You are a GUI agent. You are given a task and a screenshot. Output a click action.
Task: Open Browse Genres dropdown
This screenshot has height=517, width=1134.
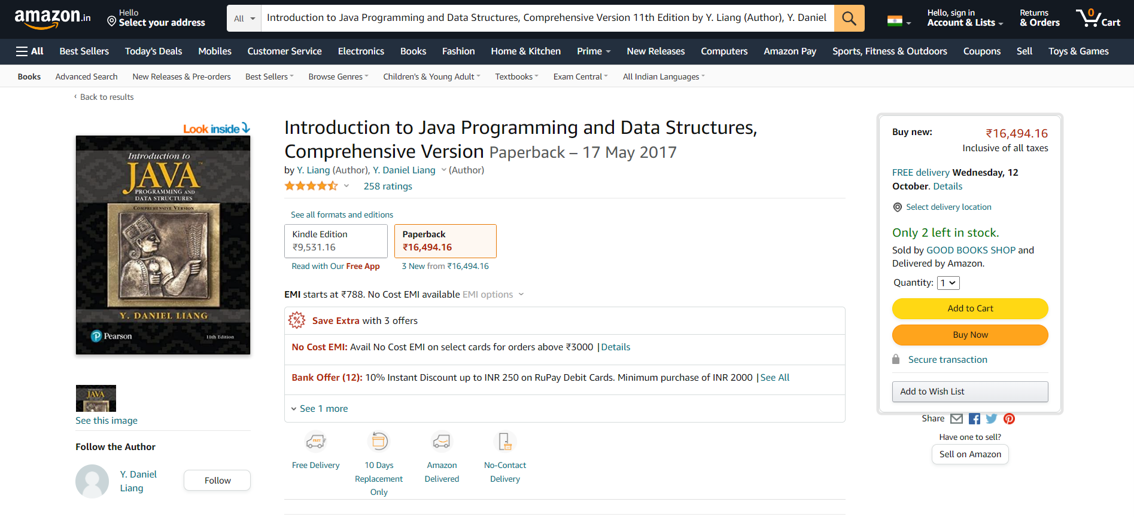coord(338,77)
